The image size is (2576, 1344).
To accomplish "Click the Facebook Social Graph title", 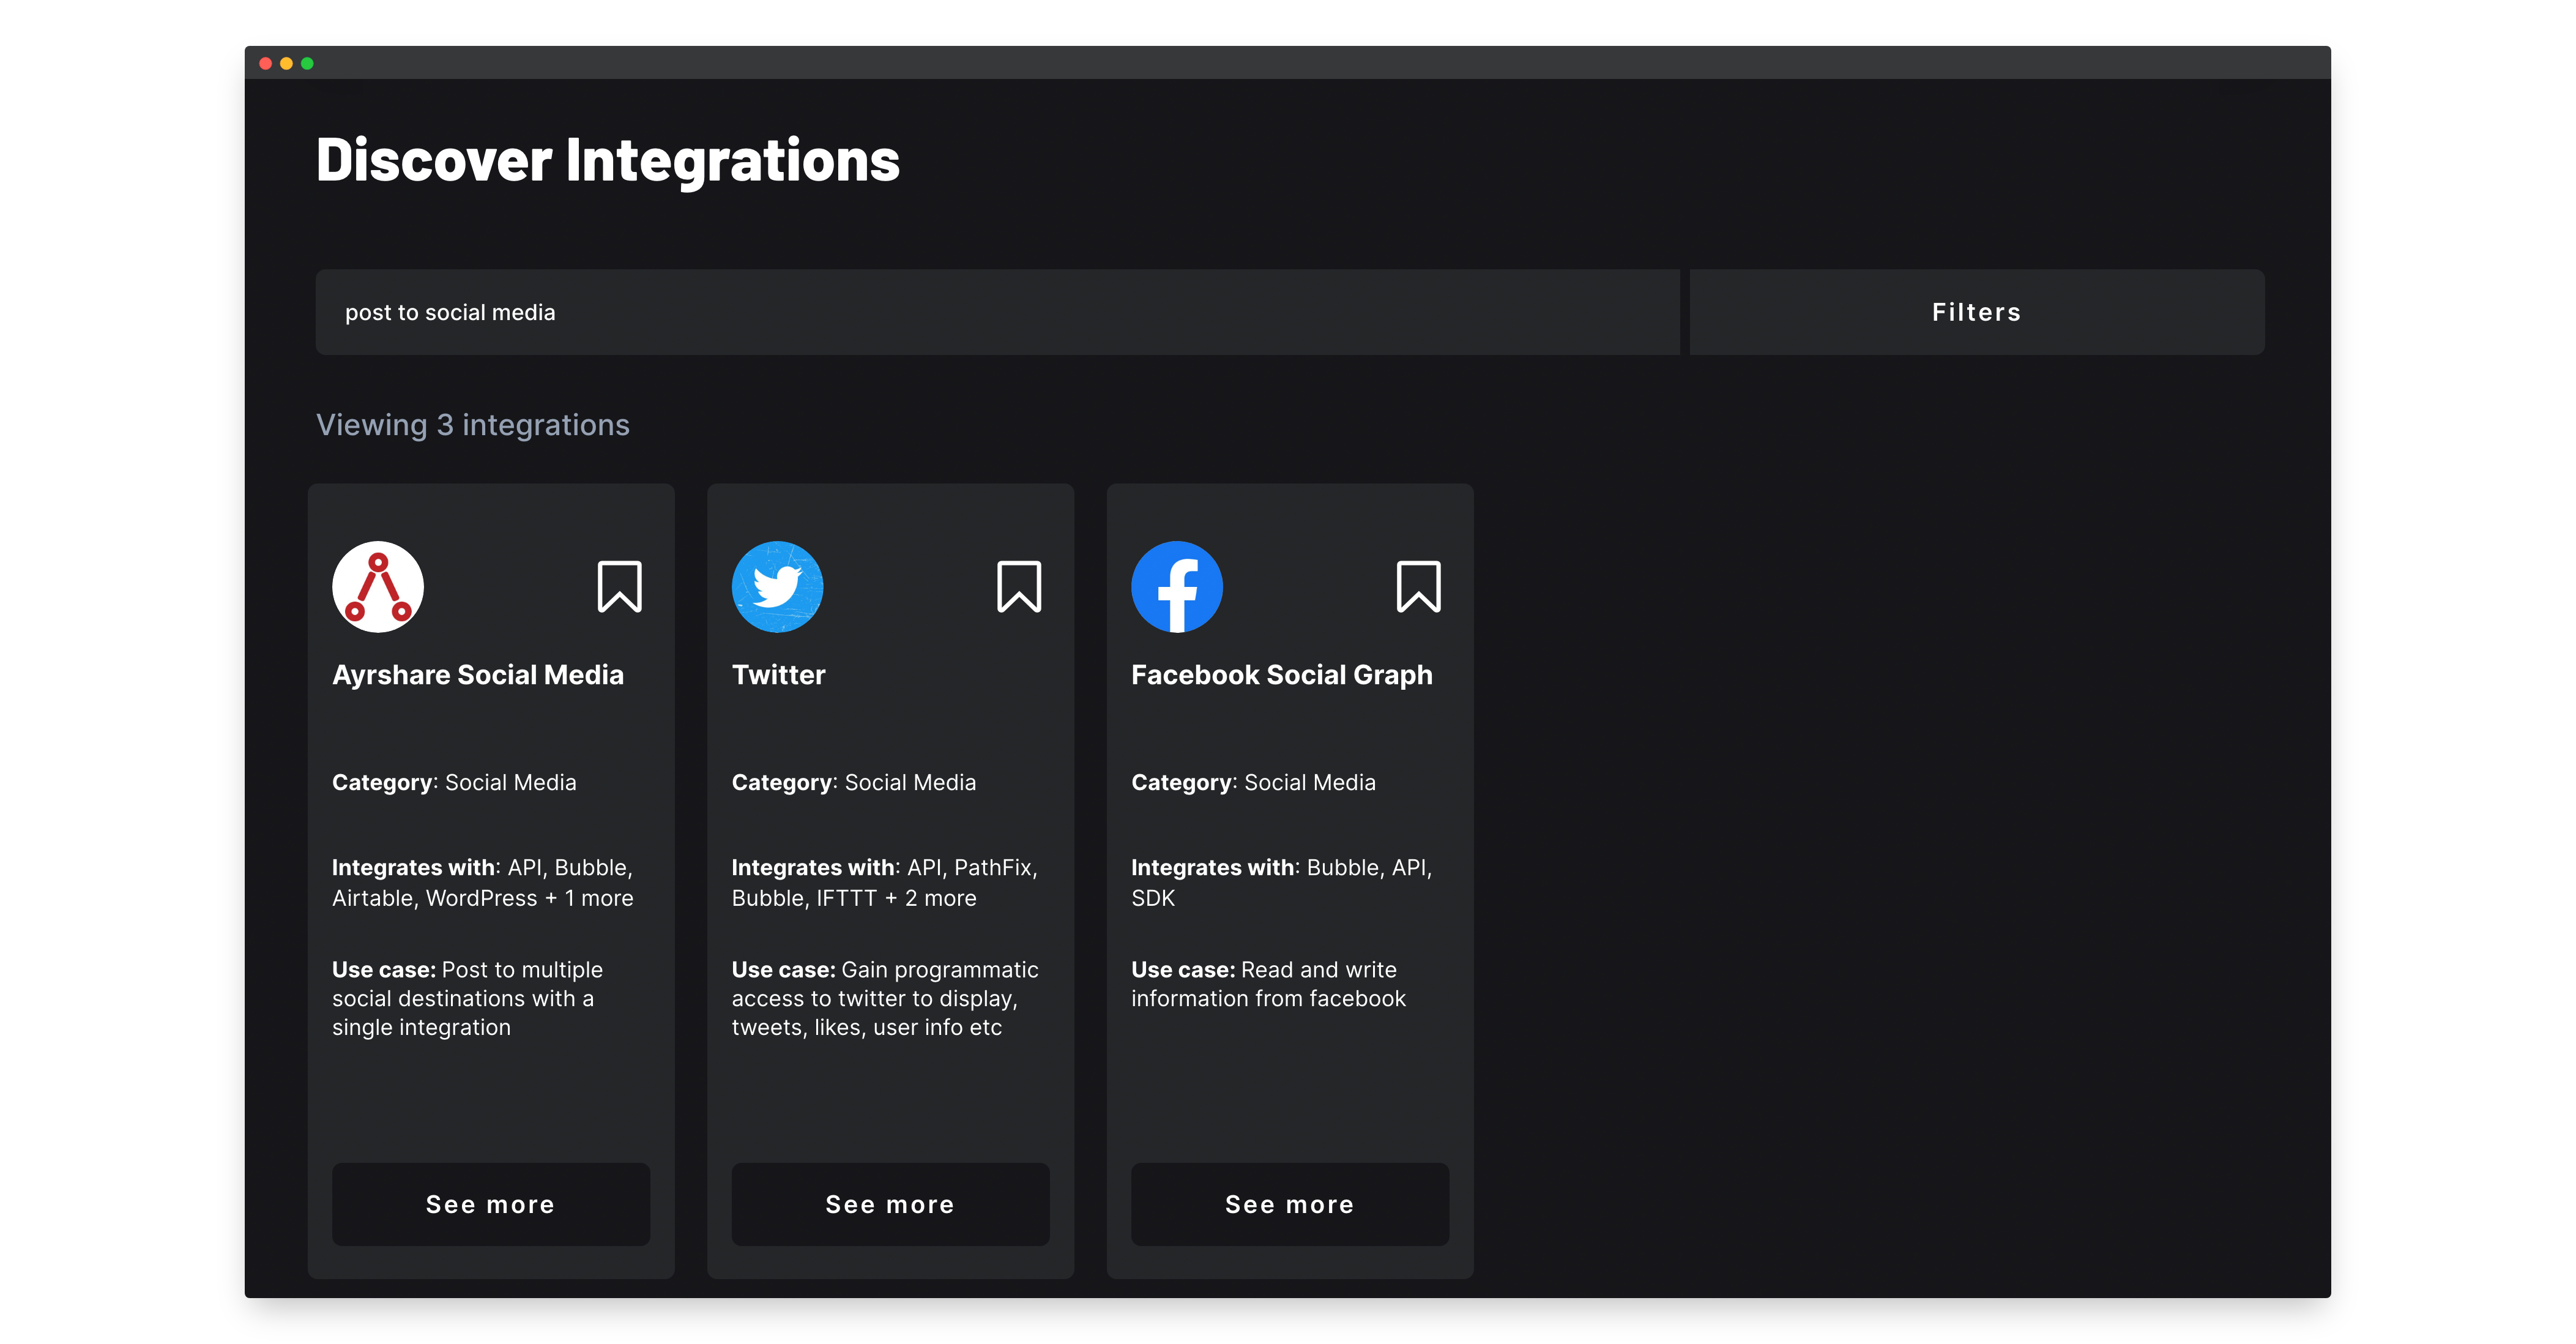I will pyautogui.click(x=1281, y=675).
